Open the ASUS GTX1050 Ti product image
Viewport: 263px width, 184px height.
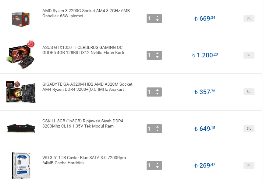tap(20, 55)
